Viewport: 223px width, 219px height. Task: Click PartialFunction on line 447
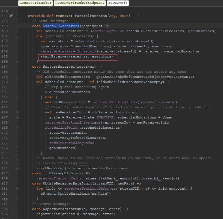click(x=91, y=16)
